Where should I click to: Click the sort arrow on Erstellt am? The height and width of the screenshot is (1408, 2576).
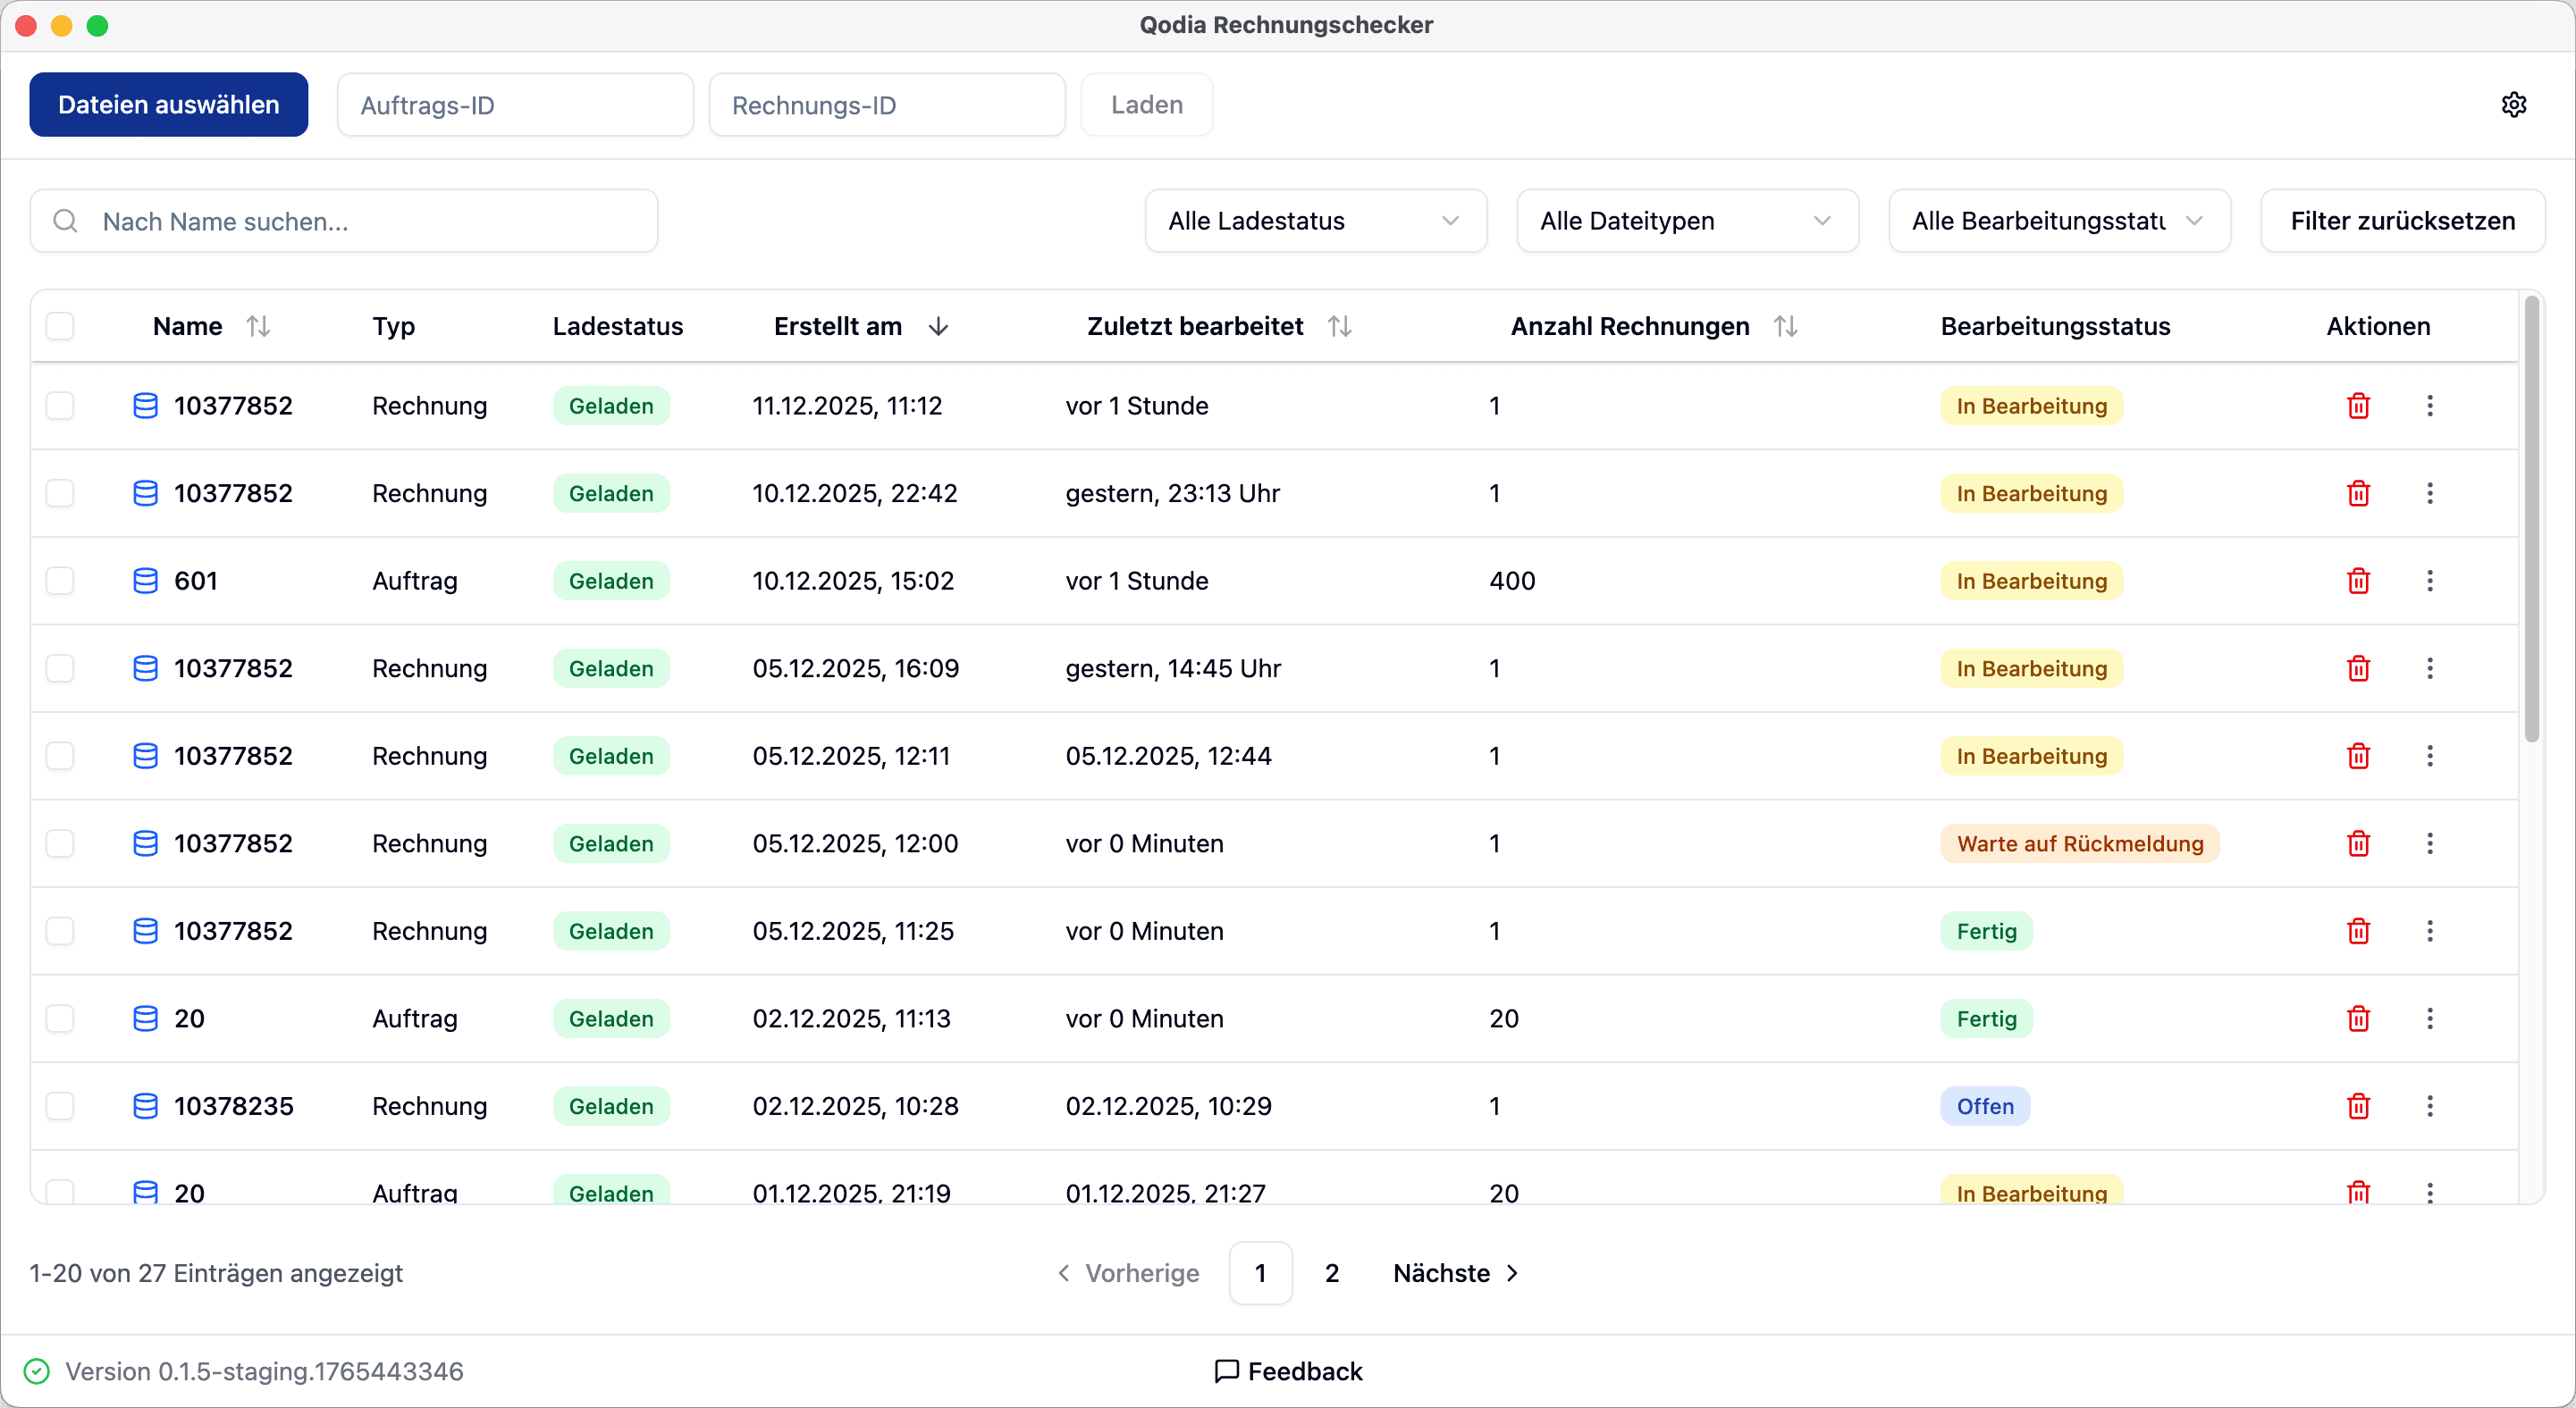click(x=938, y=326)
